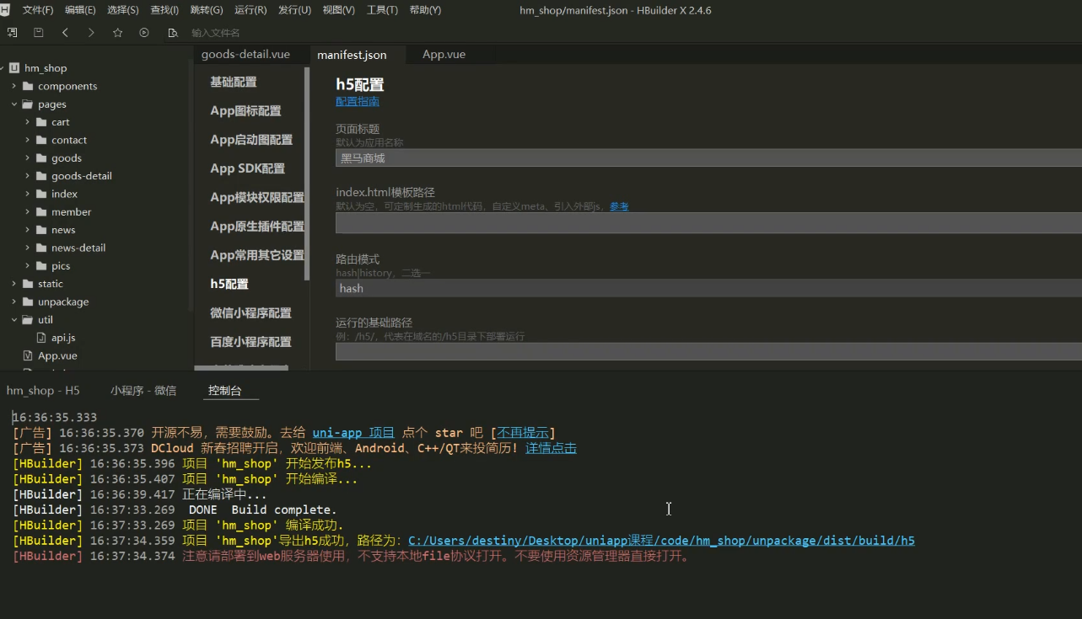Open the 运行(R) menu

(x=250, y=10)
